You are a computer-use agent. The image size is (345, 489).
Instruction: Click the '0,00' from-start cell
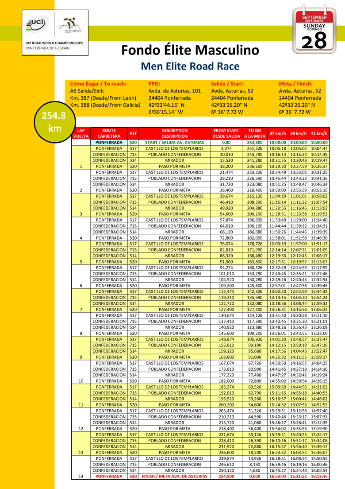point(226,143)
